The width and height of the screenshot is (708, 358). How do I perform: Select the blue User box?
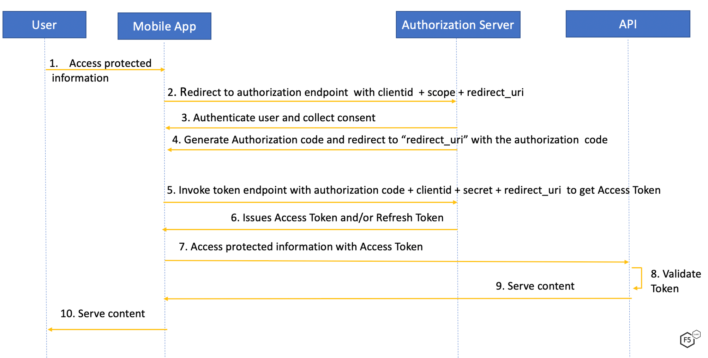click(x=44, y=25)
